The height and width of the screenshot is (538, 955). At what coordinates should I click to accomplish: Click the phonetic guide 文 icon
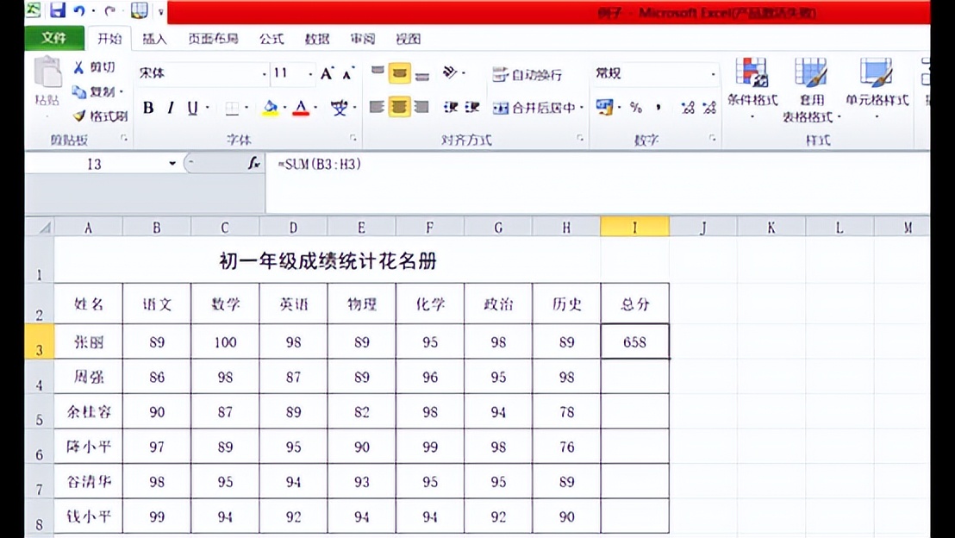coord(340,108)
